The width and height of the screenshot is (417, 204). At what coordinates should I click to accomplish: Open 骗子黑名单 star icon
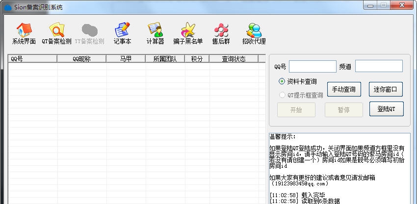(188, 30)
